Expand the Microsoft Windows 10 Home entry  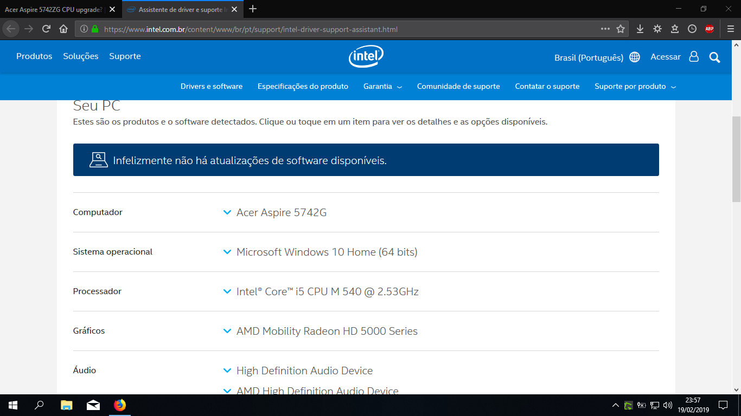pos(327,252)
